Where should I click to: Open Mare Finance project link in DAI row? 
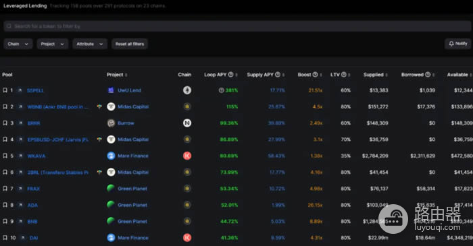[x=133, y=238]
